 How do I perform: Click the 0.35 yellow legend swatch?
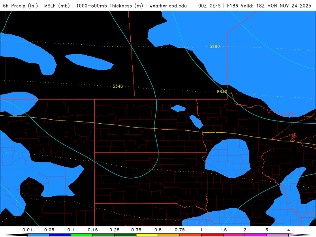point(147,235)
